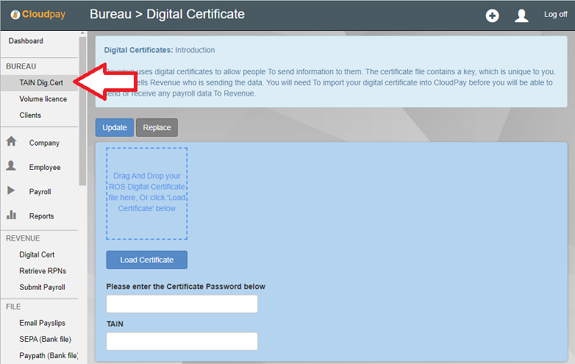Screen dimensions: 575x364
Task: Click the sidebar vertical scrollbar
Action: click(x=83, y=110)
